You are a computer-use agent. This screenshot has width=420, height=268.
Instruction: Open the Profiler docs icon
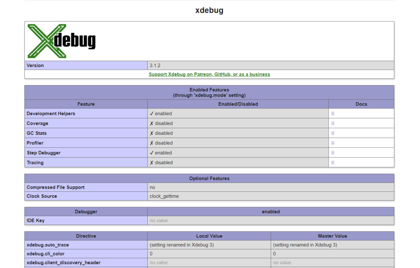pyautogui.click(x=333, y=143)
